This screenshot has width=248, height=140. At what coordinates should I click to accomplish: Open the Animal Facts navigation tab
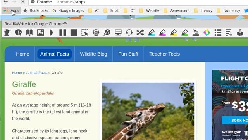[x=55, y=54]
